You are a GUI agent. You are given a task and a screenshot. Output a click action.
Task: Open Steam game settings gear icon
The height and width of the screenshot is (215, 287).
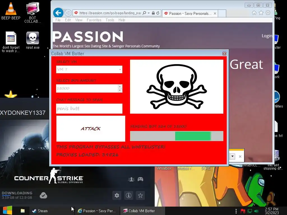[x=117, y=195]
